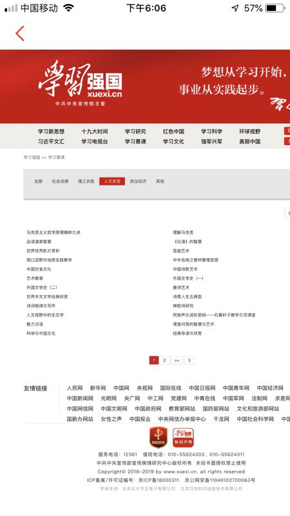Open the 女性之声 friendly link
The height and width of the screenshot is (516, 290).
click(x=111, y=419)
